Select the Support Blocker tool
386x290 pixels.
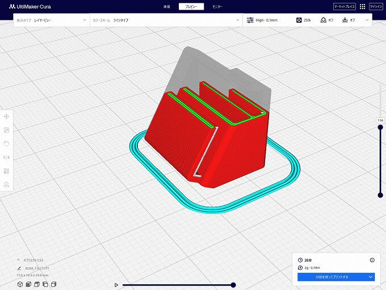6,184
